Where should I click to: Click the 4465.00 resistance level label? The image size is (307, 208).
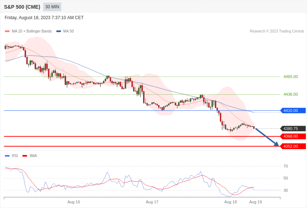tap(291, 77)
